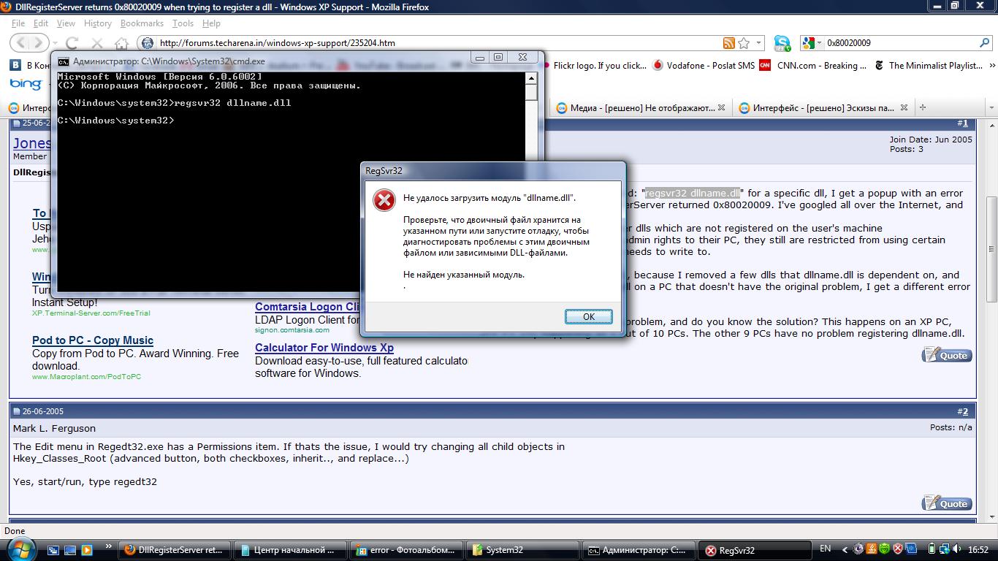Viewport: 998px width, 561px height.
Task: Expand the address bar history dropdown
Action: tap(759, 43)
